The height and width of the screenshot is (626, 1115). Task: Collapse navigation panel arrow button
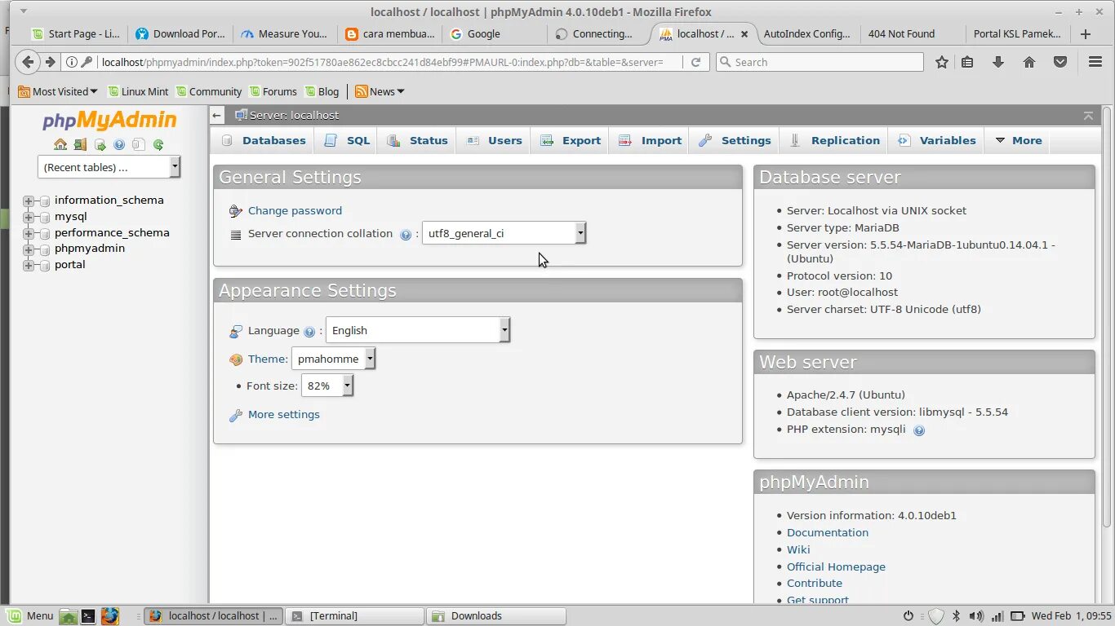[217, 116]
